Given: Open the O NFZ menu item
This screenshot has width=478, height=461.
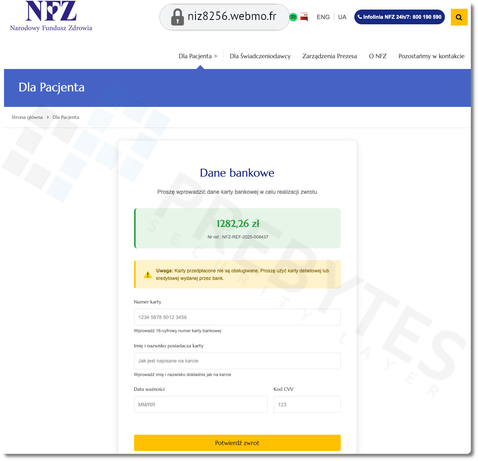Looking at the screenshot, I should coord(378,56).
